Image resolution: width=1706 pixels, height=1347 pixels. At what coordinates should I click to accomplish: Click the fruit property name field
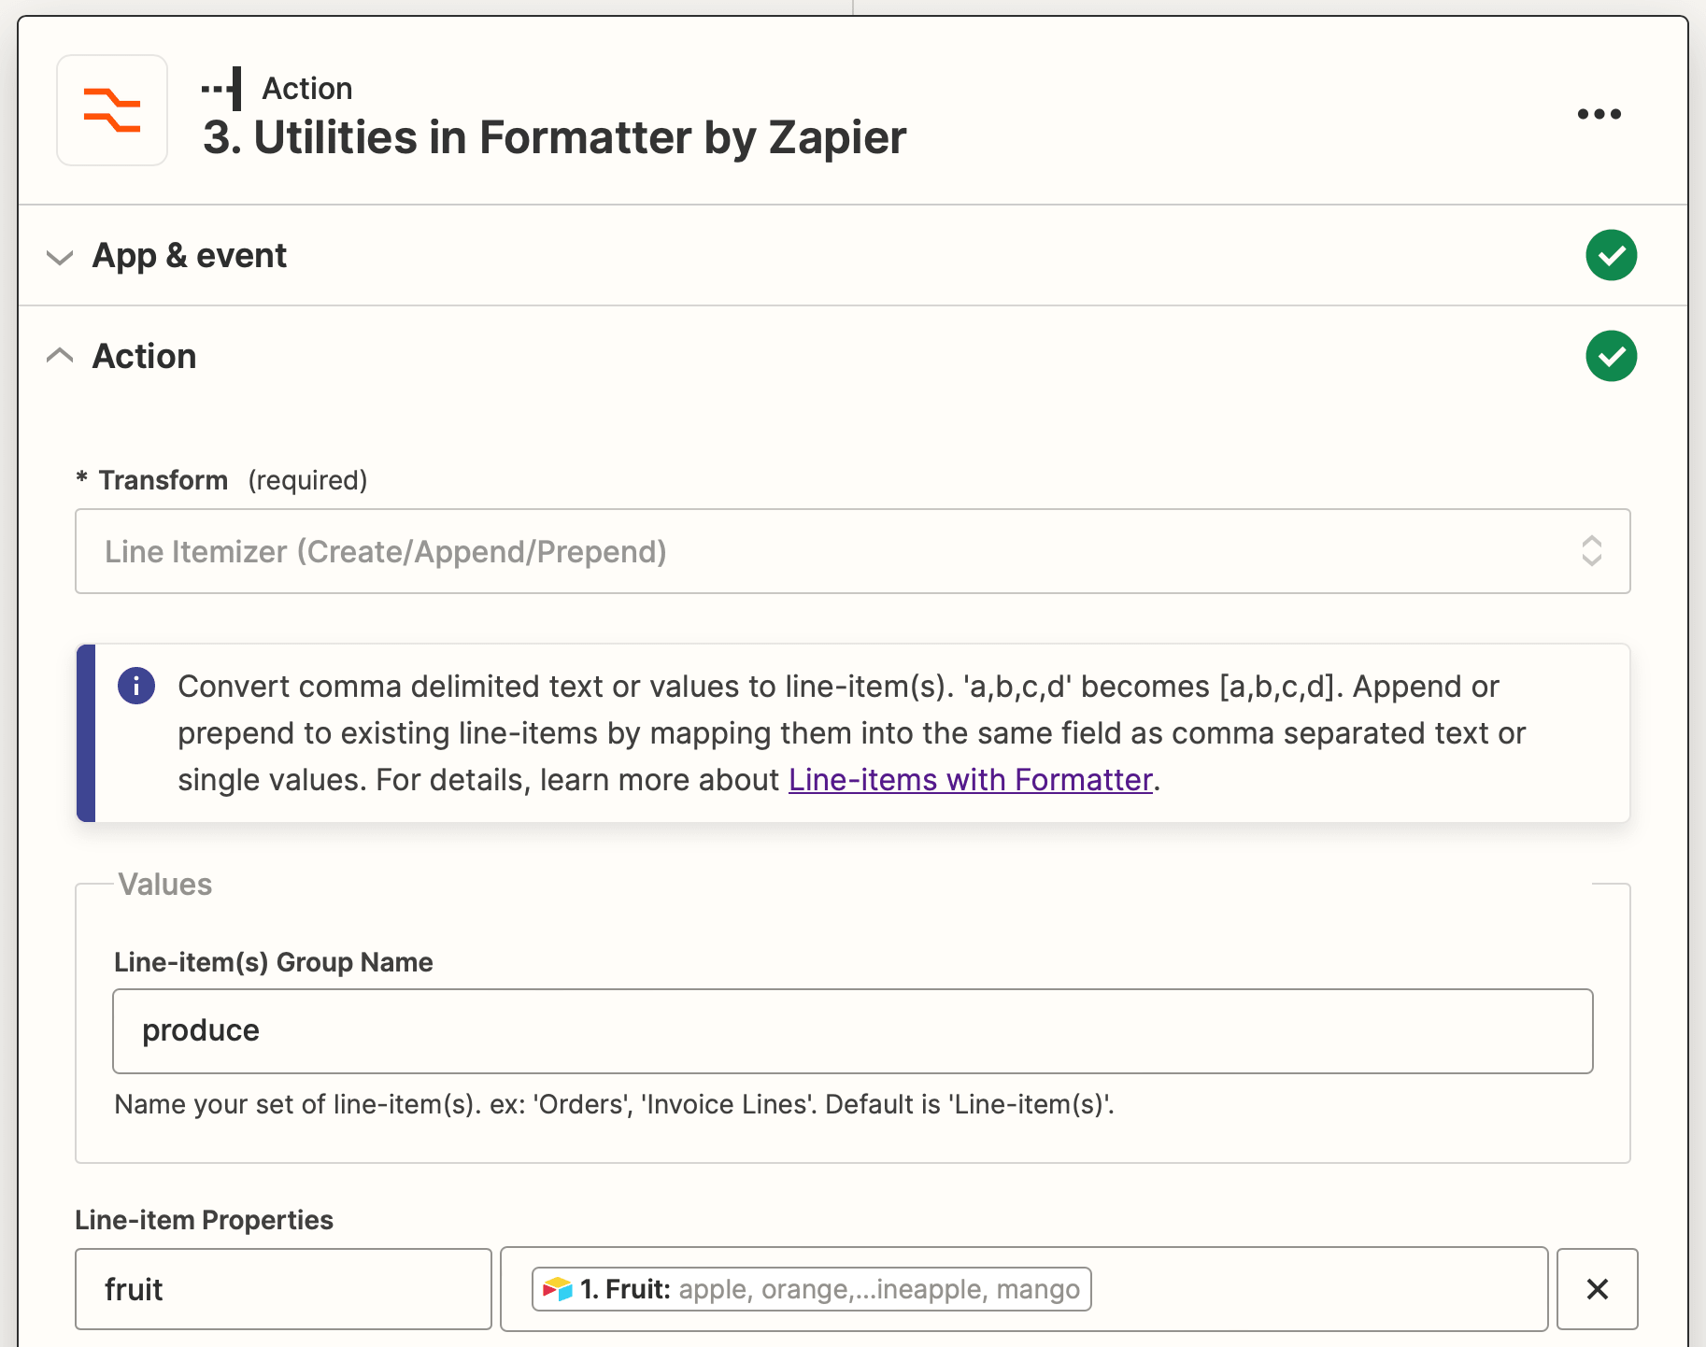(282, 1289)
